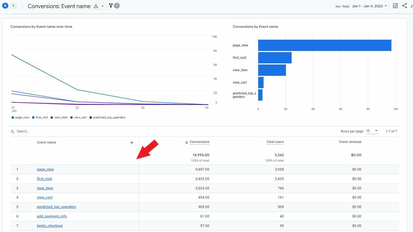Toggle the view_cart legend item
This screenshot has height=232, width=413.
[x=78, y=117]
